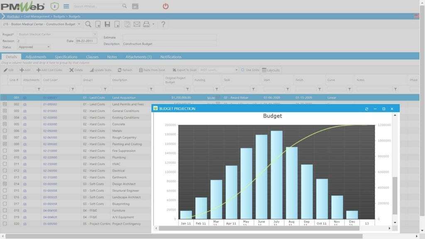425x239 pixels.
Task: Click the save floppy disk icon
Action: tap(107, 24)
